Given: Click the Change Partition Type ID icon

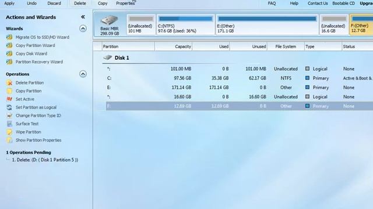Looking at the screenshot, I should (x=9, y=116).
